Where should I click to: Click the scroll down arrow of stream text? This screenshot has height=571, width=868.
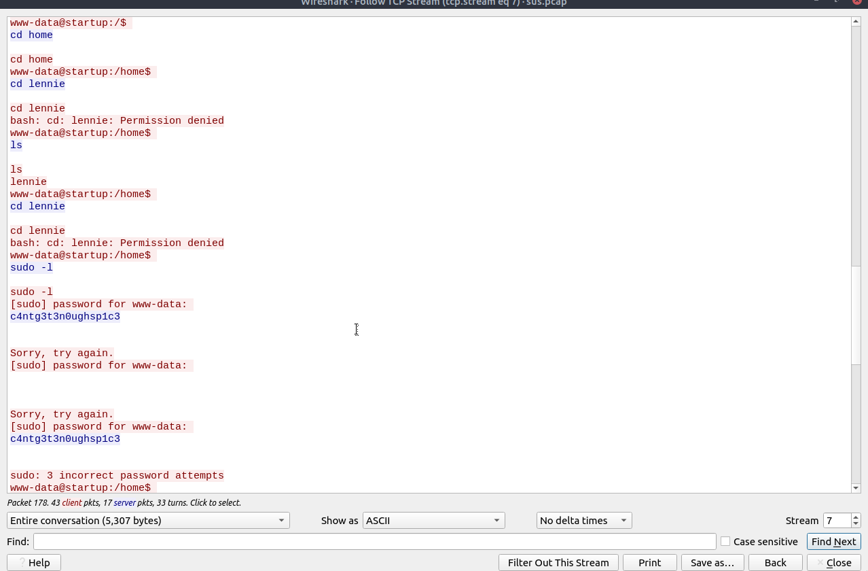(x=856, y=487)
